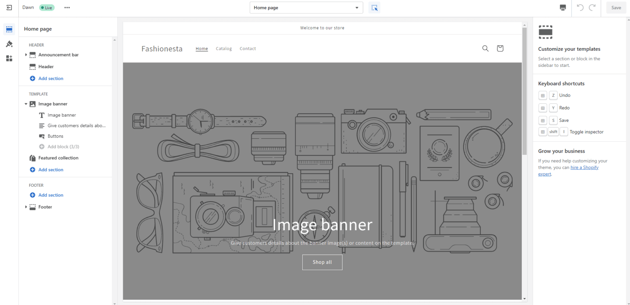630x305 pixels.
Task: Collapse the Image banner section
Action: click(x=26, y=104)
